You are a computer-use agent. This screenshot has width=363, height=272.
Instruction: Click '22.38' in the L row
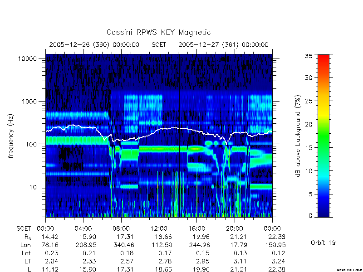coord(277,269)
